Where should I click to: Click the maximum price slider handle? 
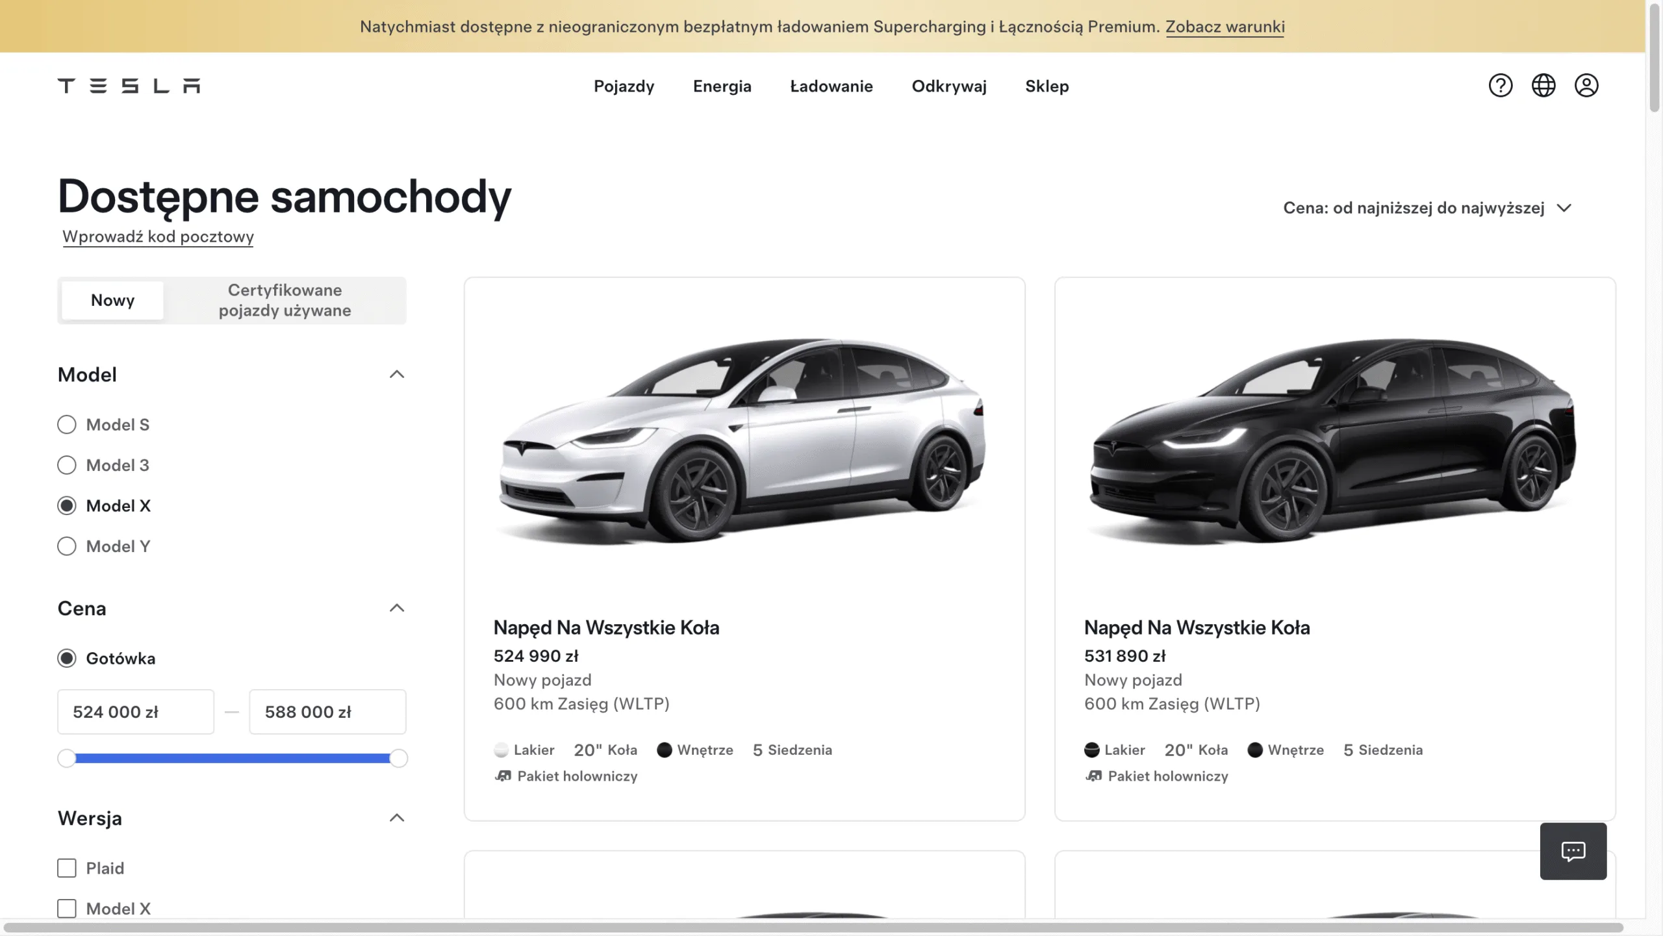(398, 758)
